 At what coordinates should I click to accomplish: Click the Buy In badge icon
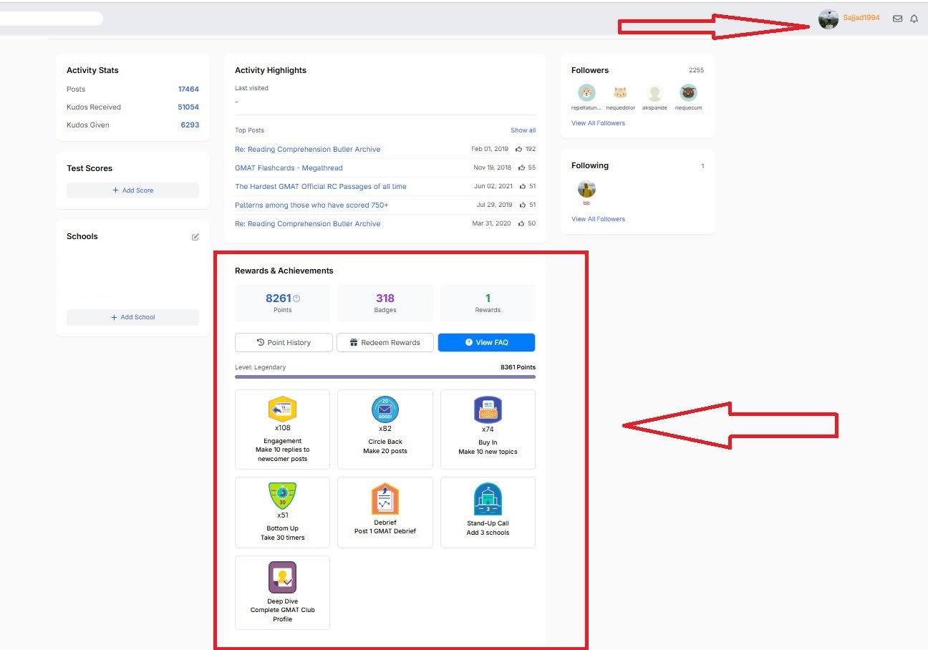(x=488, y=410)
